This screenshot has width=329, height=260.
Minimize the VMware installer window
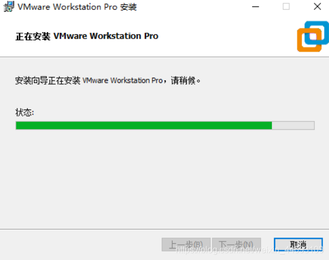pos(255,7)
